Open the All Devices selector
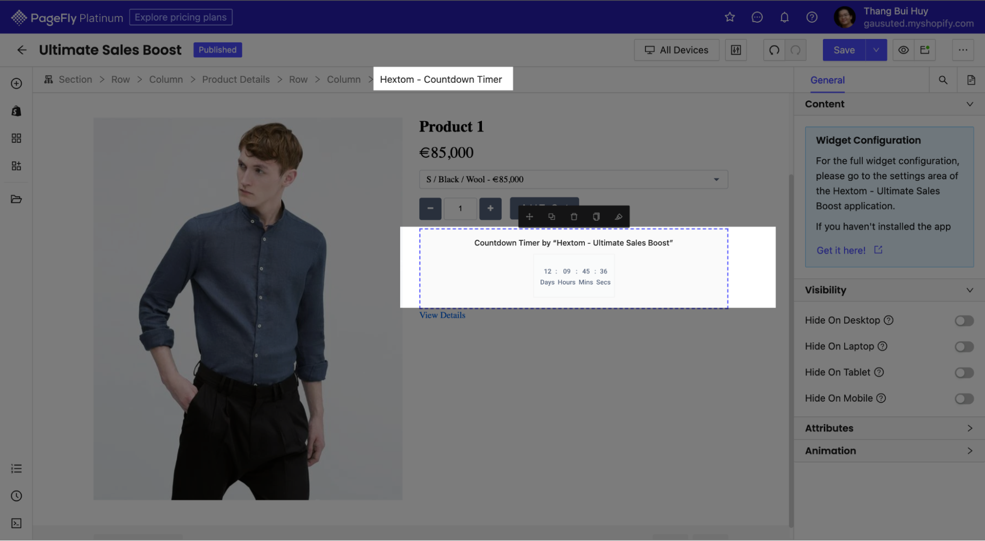 pos(677,50)
